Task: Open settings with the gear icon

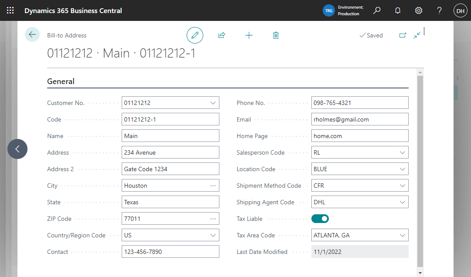Action: 418,10
